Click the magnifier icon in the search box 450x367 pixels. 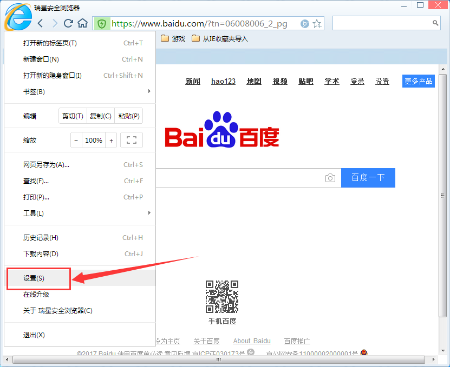(435, 23)
